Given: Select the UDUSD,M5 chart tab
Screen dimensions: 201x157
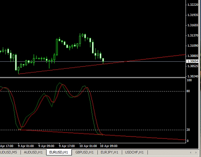Looking at the screenshot, I should click(9, 152).
